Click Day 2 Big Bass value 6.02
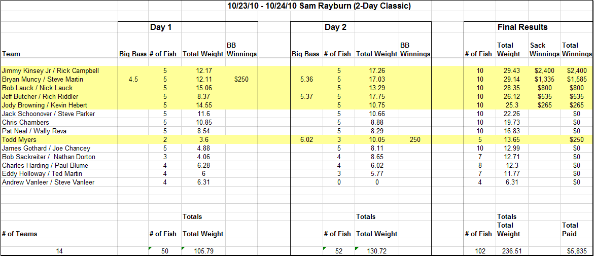The image size is (595, 257). coord(306,139)
